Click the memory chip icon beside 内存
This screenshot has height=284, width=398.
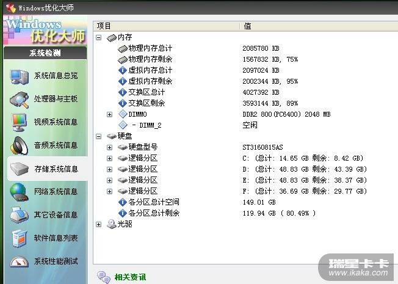pyautogui.click(x=112, y=38)
